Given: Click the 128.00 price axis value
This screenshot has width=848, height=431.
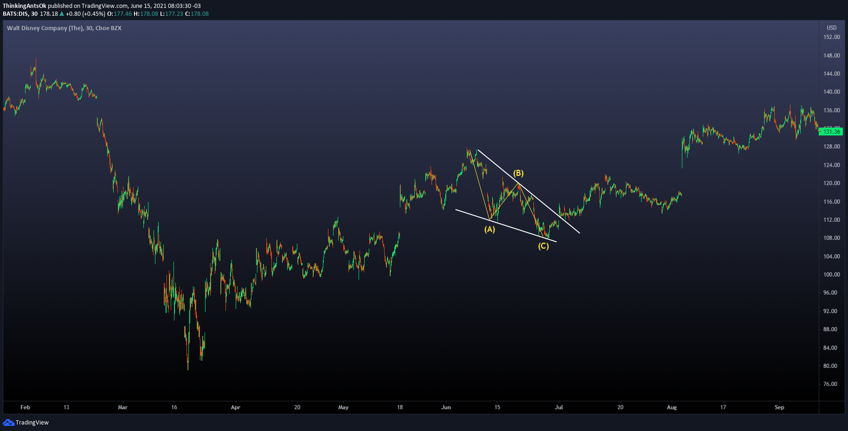Looking at the screenshot, I should [832, 147].
